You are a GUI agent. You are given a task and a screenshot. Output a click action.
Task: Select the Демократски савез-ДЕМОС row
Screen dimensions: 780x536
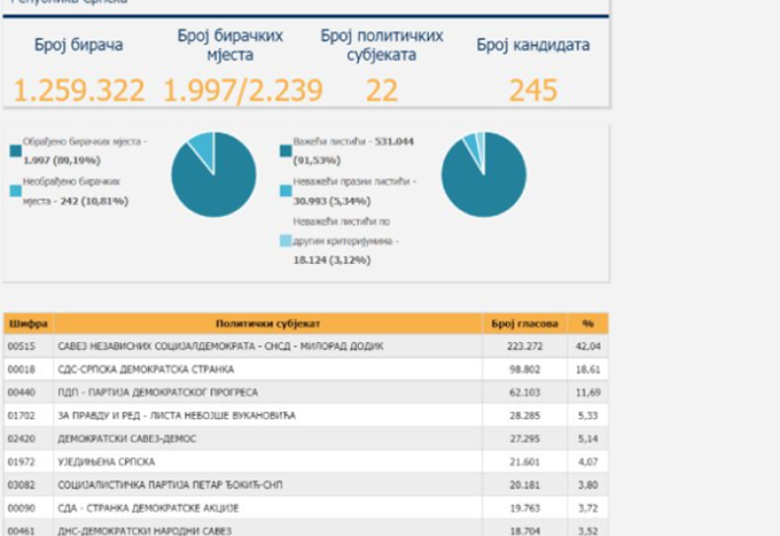306,439
